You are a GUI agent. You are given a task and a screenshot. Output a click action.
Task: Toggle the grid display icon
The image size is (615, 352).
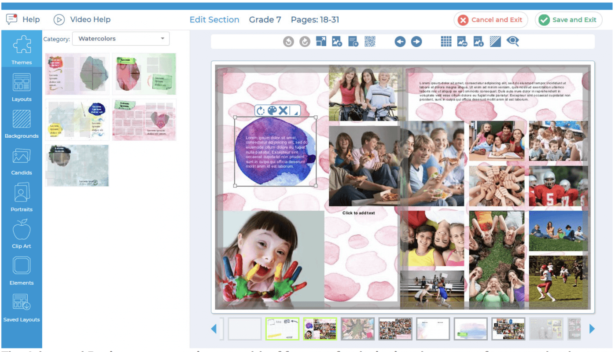(446, 41)
